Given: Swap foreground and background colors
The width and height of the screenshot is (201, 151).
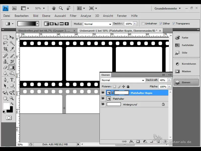Looking at the screenshot, I should 12,104.
